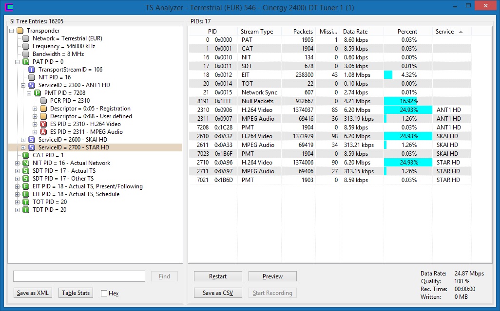The width and height of the screenshot is (500, 311).
Task: Sort by the Packets column header
Action: pos(298,31)
